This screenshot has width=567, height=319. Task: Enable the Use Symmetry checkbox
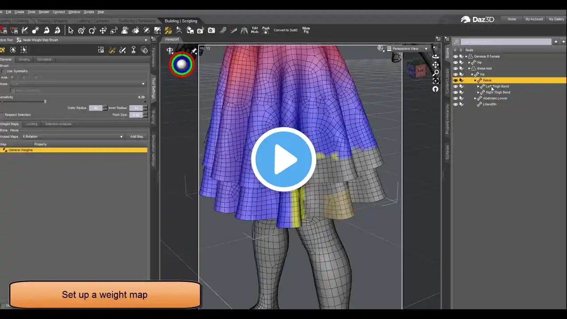[4, 71]
